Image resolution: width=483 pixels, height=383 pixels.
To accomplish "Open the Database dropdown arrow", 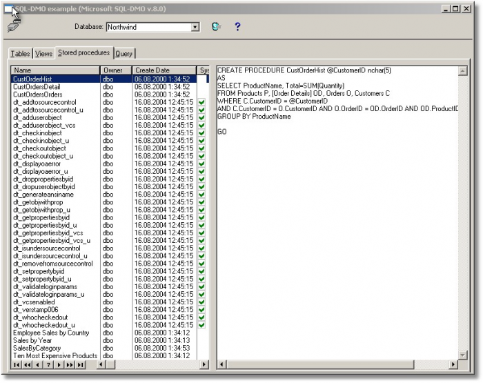I will [195, 27].
